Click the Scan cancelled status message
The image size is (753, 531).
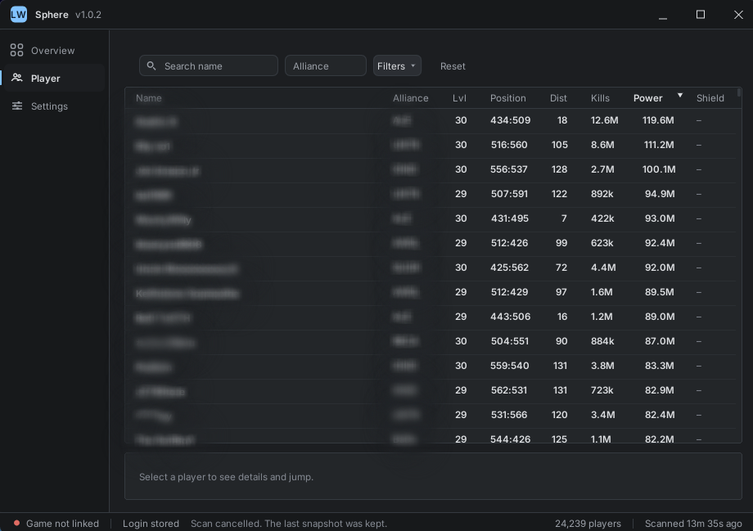pos(289,524)
